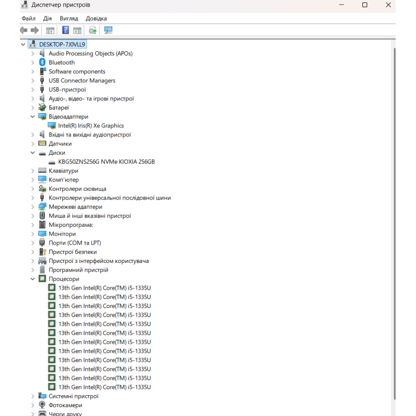The image size is (416, 416).
Task: Collapse the Процесори category
Action: point(33,279)
